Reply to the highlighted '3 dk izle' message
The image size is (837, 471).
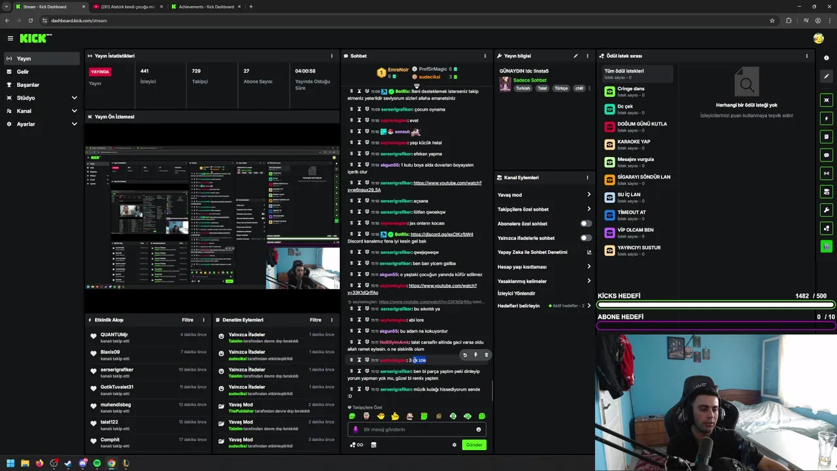(464, 355)
